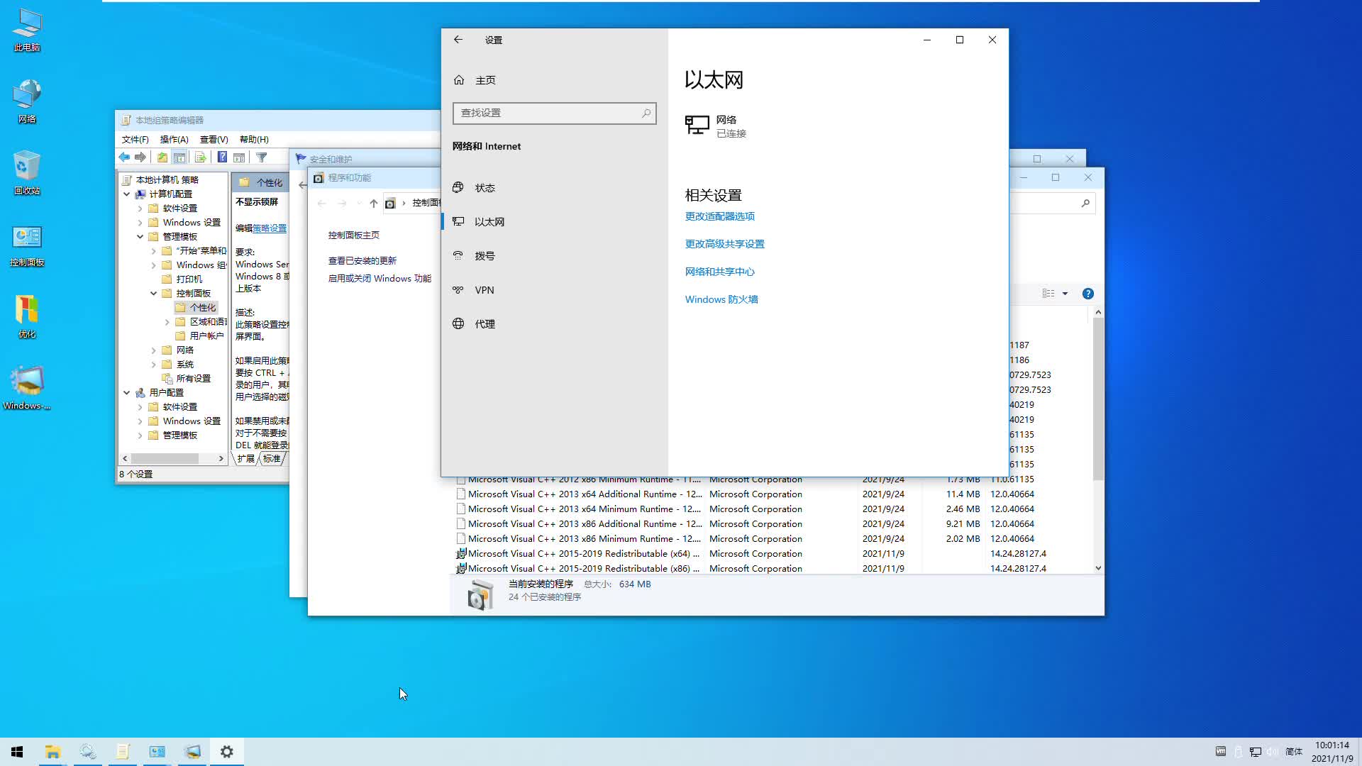Click the Up arrow in Programs and Features window
Image resolution: width=1362 pixels, height=766 pixels.
point(374,204)
